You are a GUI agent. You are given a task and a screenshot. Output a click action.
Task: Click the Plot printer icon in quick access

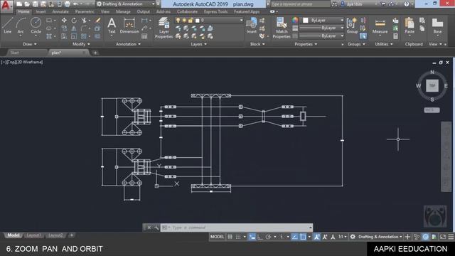tap(68, 4)
